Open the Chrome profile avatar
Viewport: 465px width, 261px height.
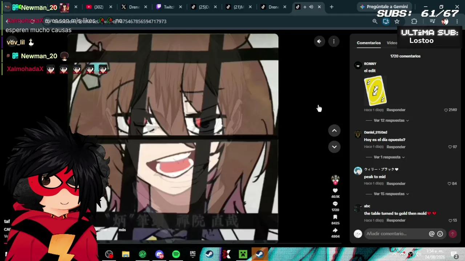445,21
